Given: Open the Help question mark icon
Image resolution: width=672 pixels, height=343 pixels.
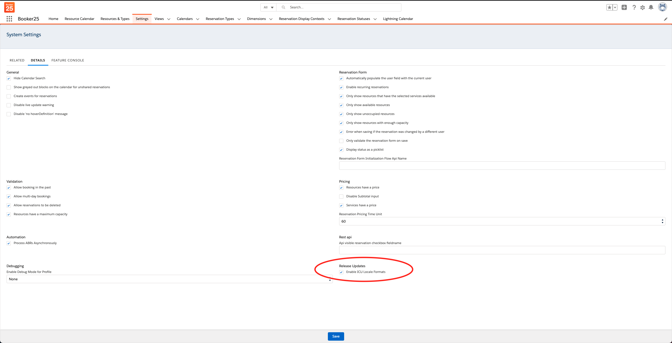Looking at the screenshot, I should (634, 7).
